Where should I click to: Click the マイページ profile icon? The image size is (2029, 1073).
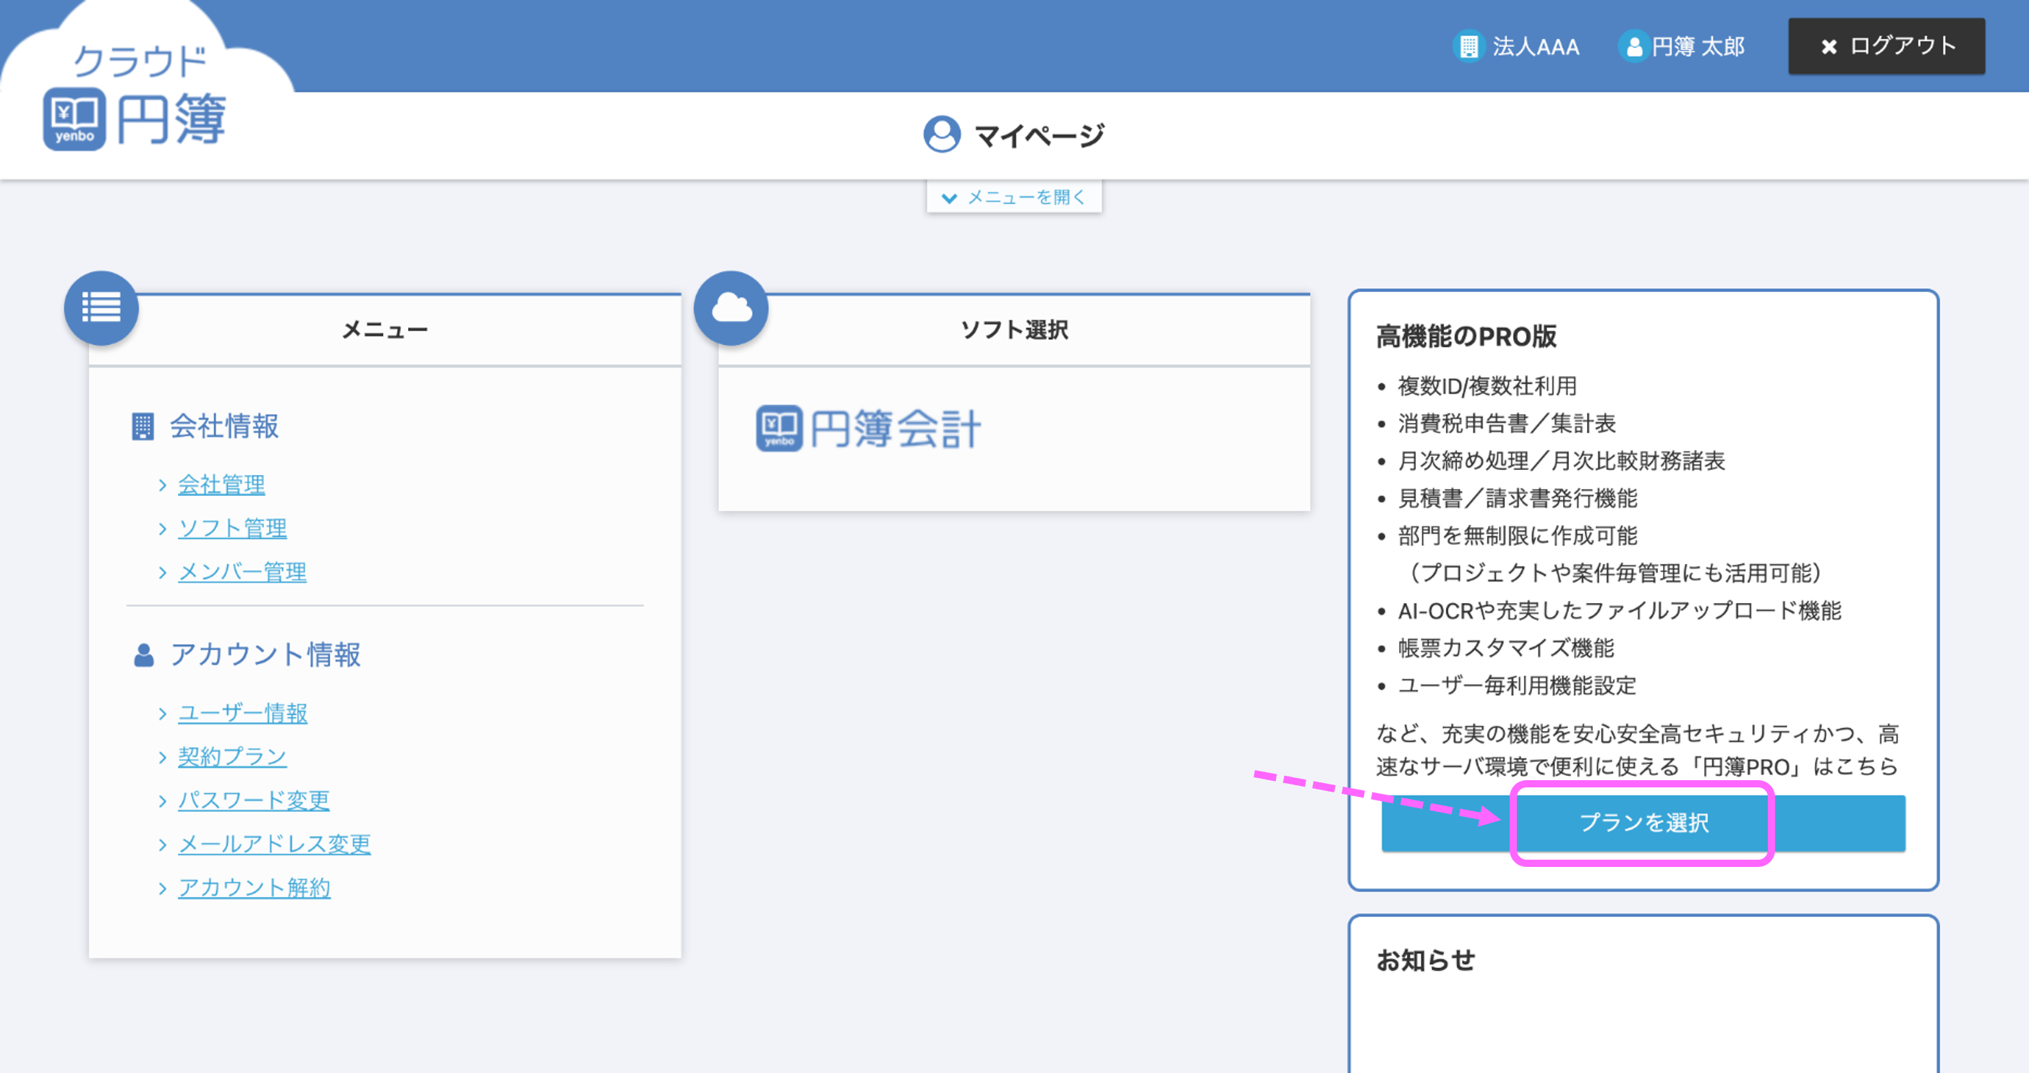coord(942,134)
